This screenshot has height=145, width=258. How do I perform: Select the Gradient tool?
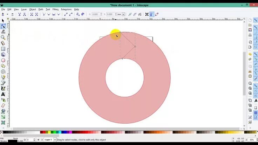pos(3,117)
